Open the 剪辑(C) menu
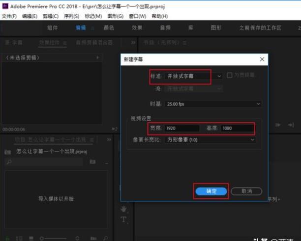 click(51, 16)
